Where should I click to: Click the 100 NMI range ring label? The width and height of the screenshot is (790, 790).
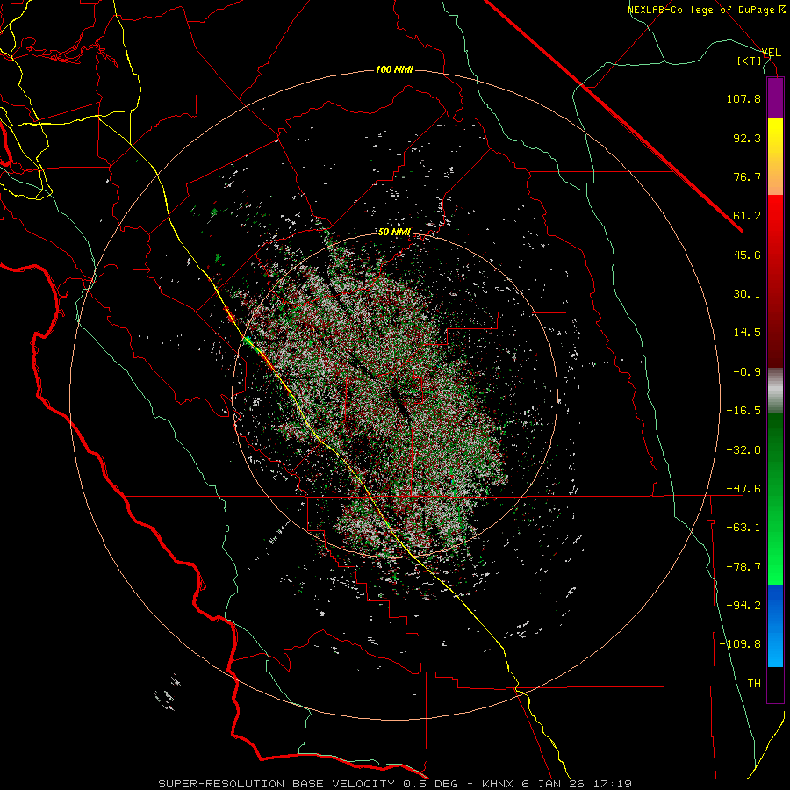[x=394, y=69]
